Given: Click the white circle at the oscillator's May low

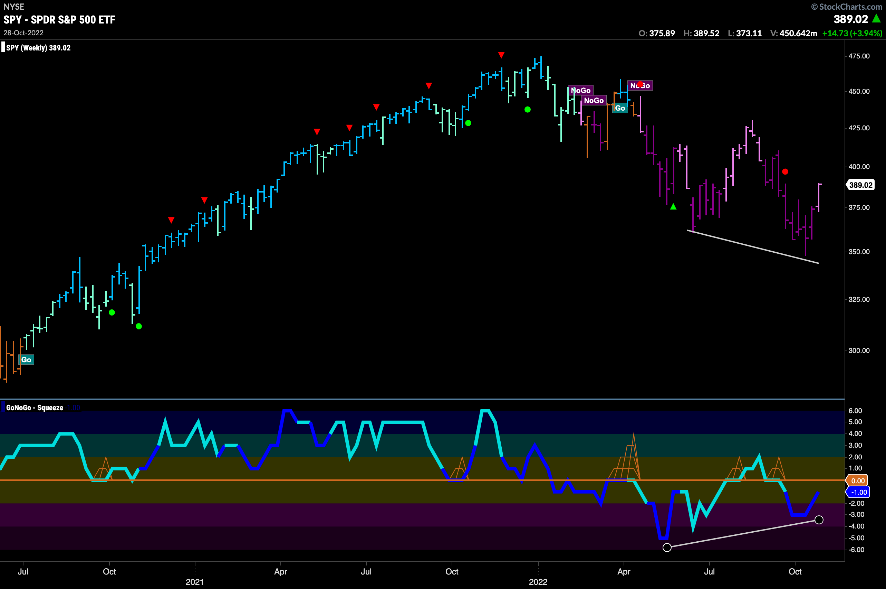Looking at the screenshot, I should coord(667,547).
